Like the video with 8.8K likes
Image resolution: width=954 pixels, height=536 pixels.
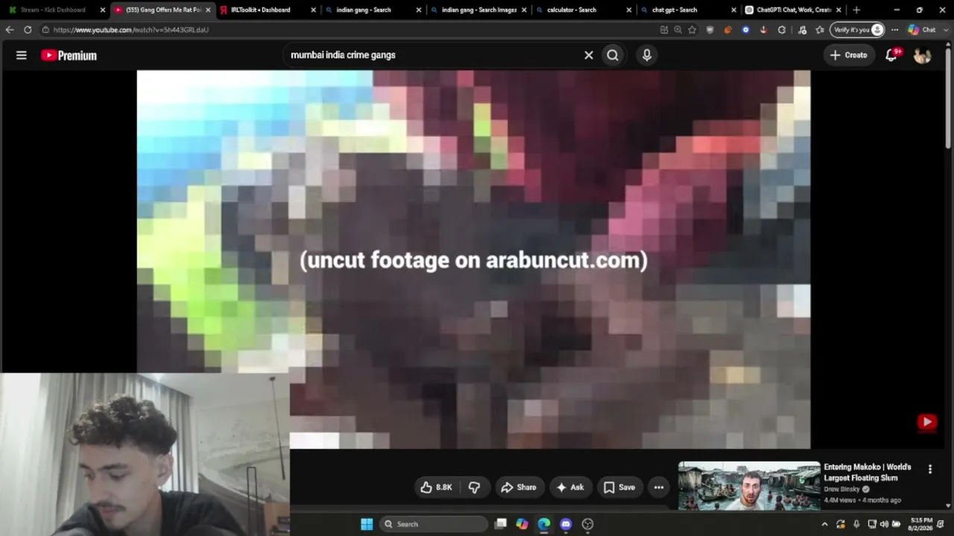tap(436, 487)
